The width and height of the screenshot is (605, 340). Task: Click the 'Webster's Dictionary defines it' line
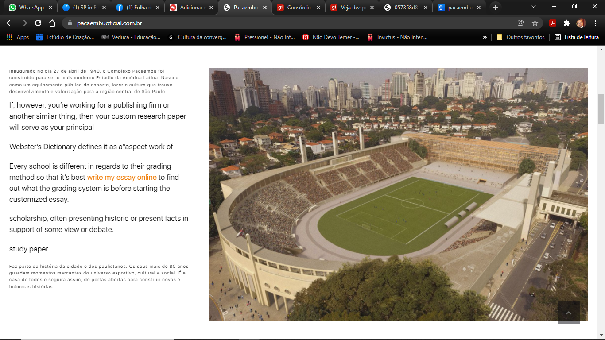tap(91, 147)
